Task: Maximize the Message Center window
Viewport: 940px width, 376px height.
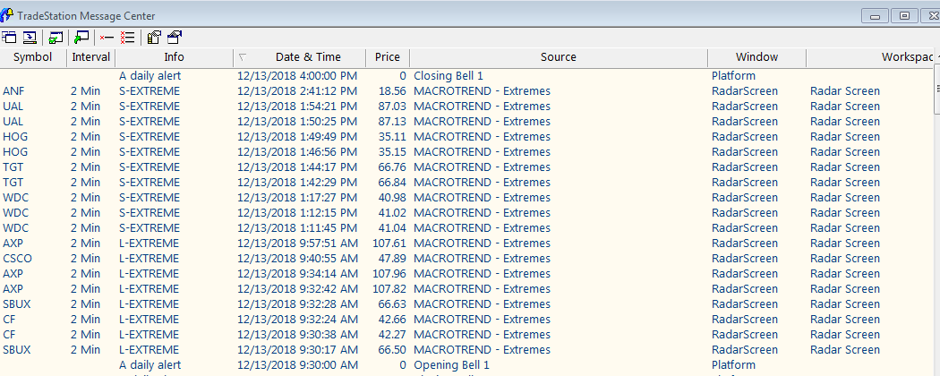Action: [904, 16]
